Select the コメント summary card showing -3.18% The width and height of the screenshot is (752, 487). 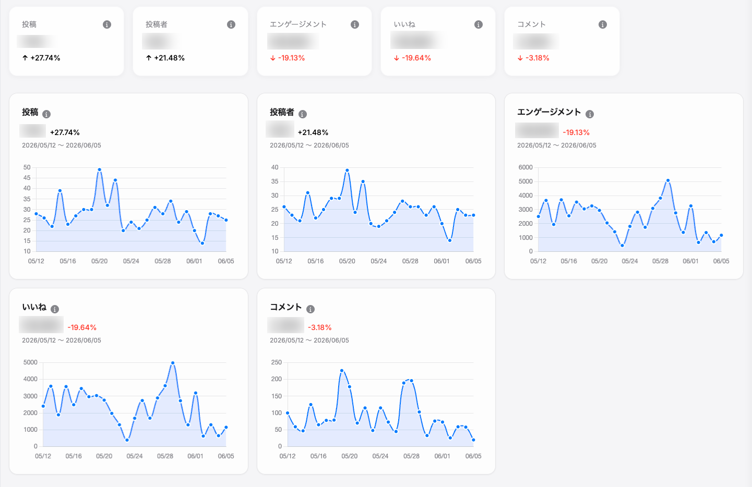point(562,41)
